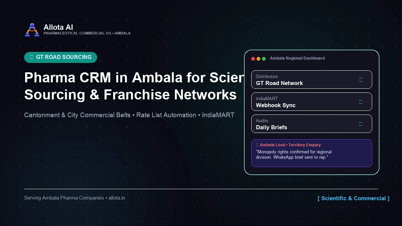Open the IndiaMART Webhook Sync card
Viewport: 402px width, 226px height.
[x=312, y=102]
